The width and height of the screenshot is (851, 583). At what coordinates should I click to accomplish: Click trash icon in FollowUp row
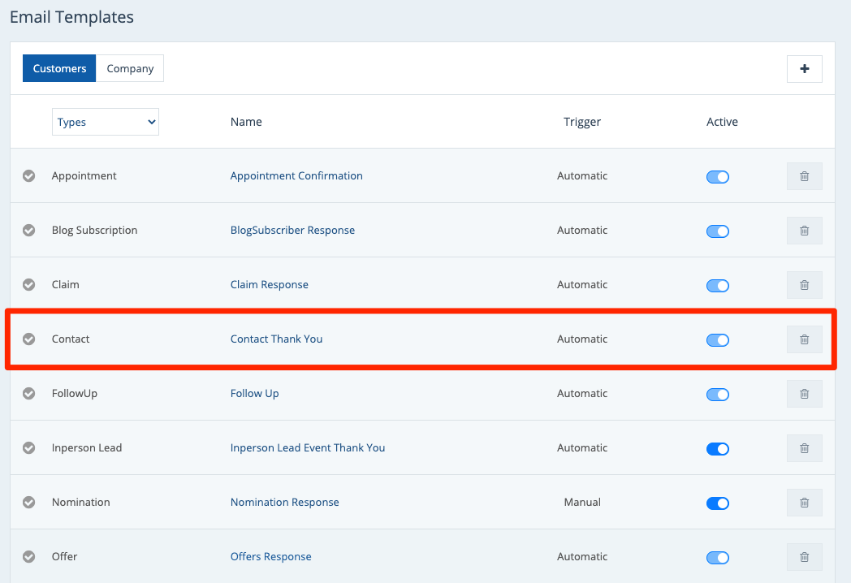tap(804, 394)
